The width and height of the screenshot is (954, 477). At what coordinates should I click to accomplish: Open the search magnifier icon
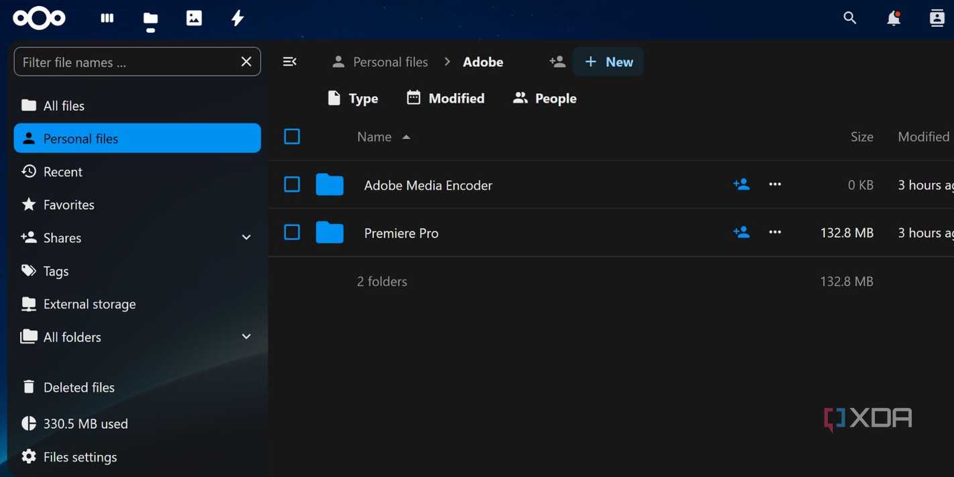pyautogui.click(x=850, y=18)
